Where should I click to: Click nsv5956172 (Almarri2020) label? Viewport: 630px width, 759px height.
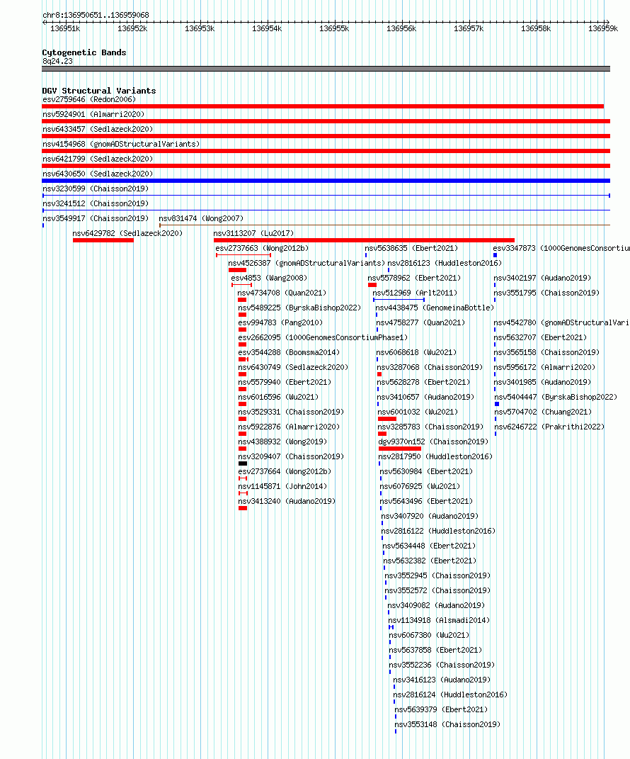544,367
